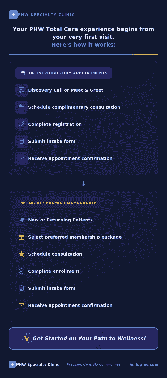Image resolution: width=167 pixels, height=378 pixels.
Task: Click the plus logo at the top header
Action: point(13,15)
